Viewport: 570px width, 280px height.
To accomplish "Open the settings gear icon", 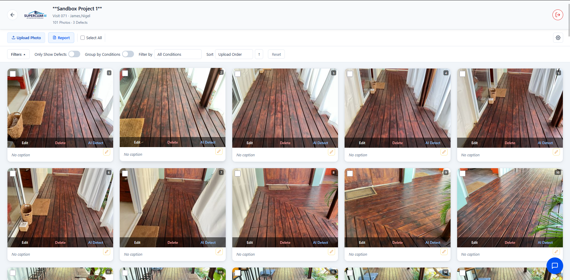I will [x=558, y=38].
